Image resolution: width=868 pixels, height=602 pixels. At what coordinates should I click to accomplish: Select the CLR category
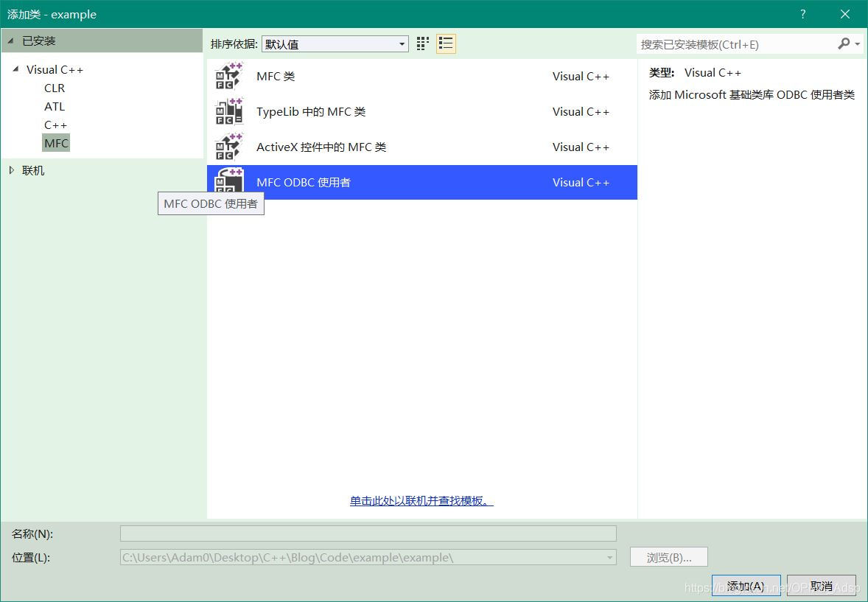click(x=55, y=88)
